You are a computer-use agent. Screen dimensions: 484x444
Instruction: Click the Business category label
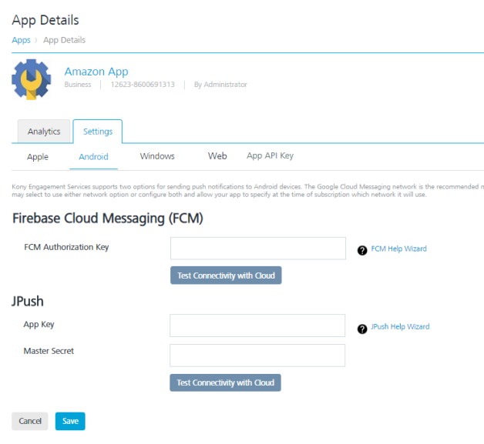click(78, 85)
